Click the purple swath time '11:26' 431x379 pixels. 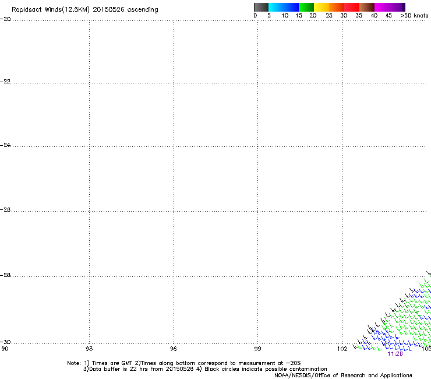click(x=395, y=354)
